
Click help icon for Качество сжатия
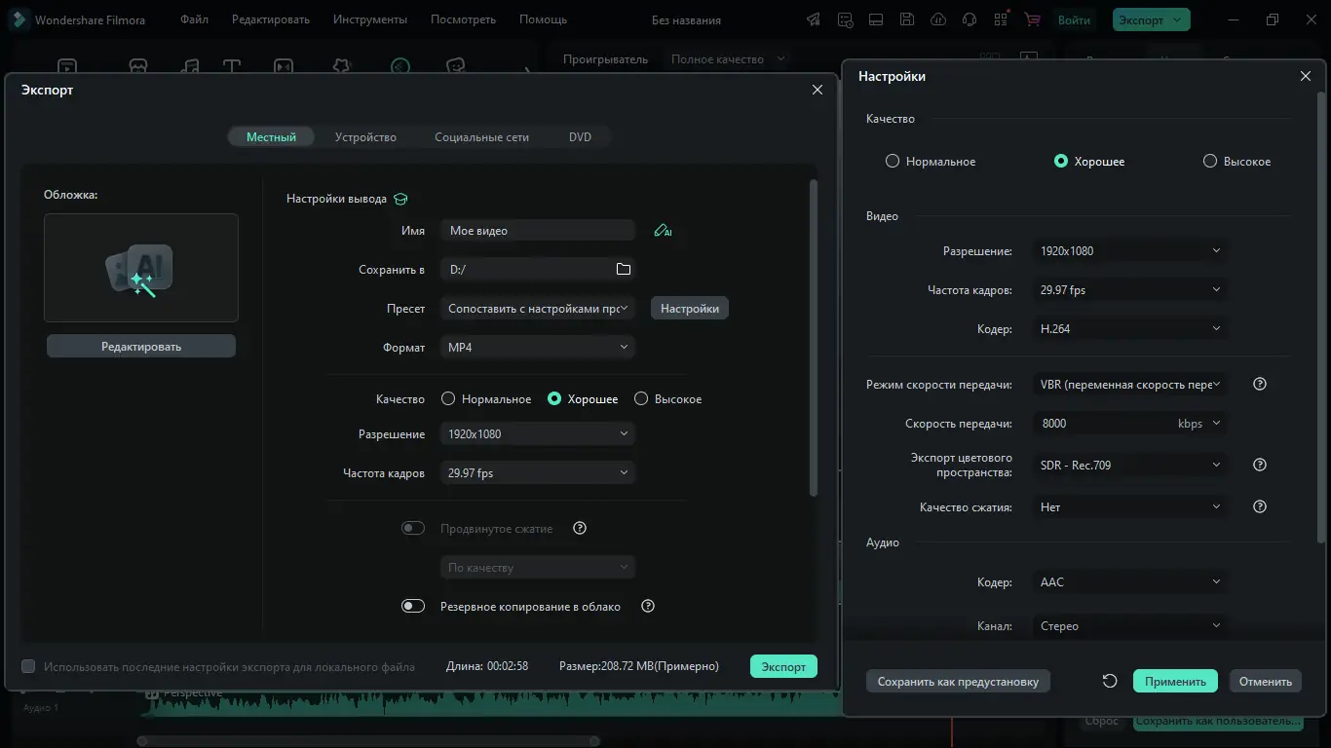tap(1259, 506)
